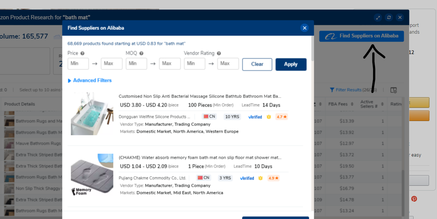The height and width of the screenshot is (219, 437).
Task: Focus the Price Max input field
Action: click(112, 64)
